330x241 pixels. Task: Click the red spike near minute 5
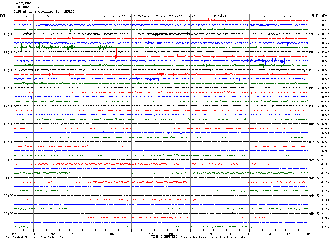point(116,57)
